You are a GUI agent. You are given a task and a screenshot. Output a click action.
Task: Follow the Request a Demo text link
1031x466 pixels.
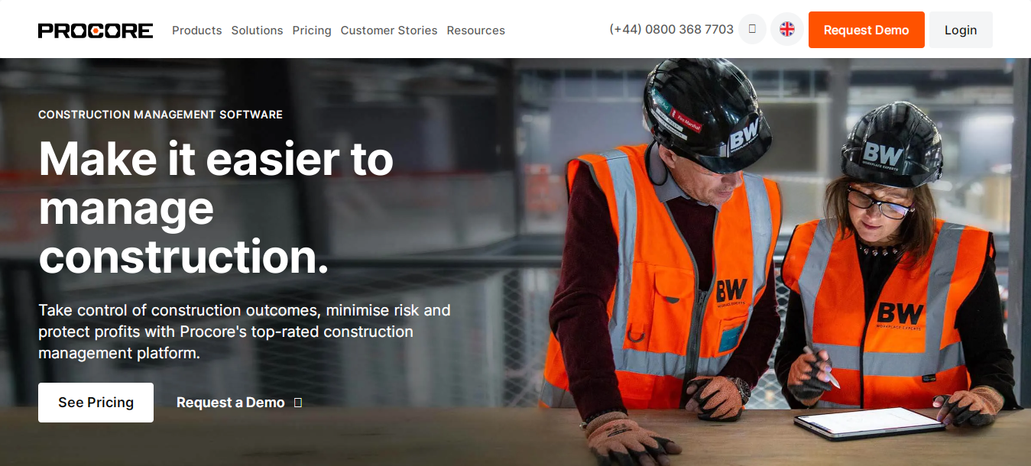(231, 403)
